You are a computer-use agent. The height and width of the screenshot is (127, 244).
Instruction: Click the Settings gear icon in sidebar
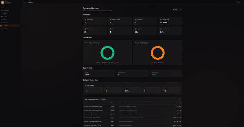pos(2,29)
